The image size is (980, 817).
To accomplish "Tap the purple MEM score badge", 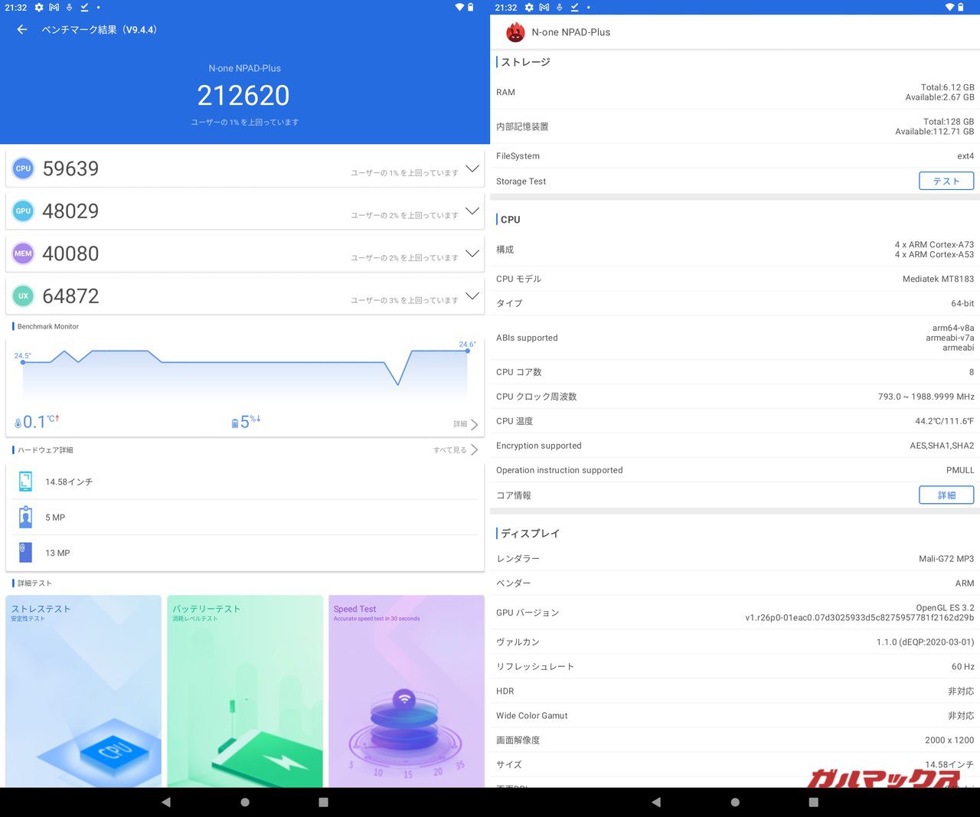I will click(24, 253).
